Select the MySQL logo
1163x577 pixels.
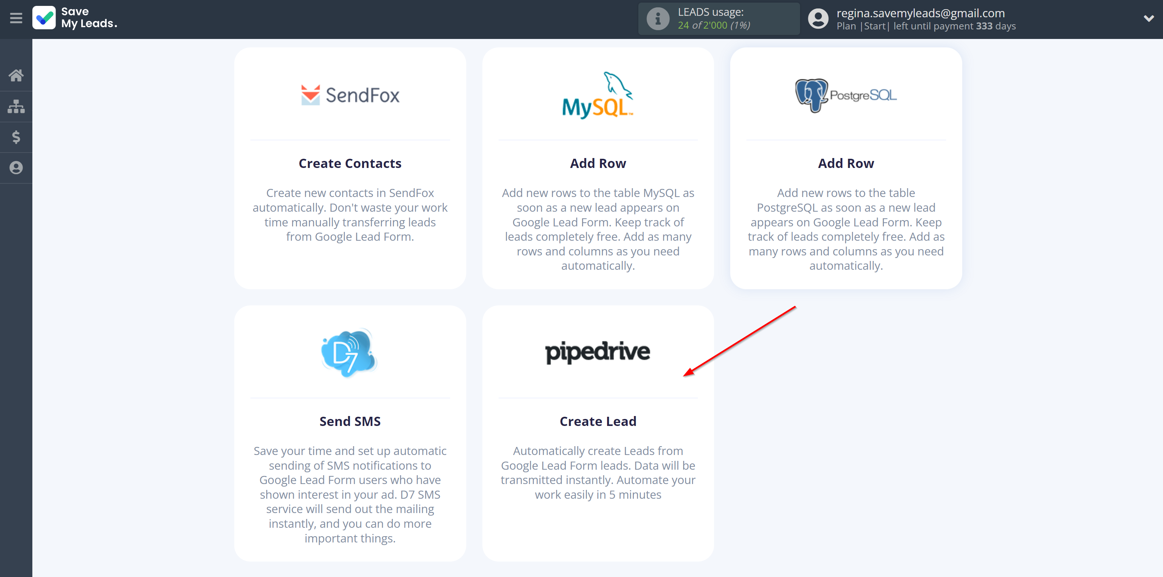[x=598, y=95]
